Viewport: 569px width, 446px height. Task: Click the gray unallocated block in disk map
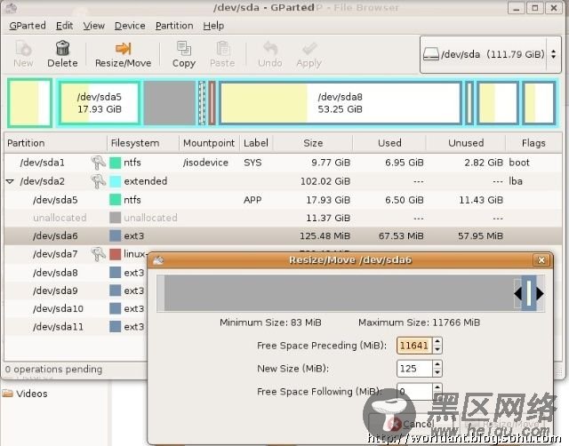170,103
